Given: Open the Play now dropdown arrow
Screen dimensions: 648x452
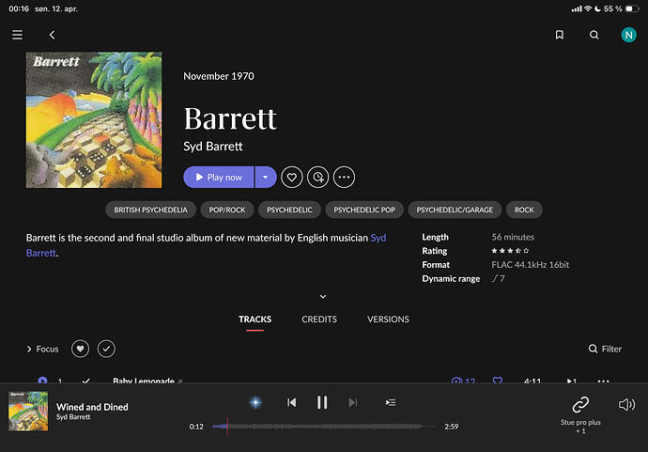Looking at the screenshot, I should pyautogui.click(x=266, y=177).
